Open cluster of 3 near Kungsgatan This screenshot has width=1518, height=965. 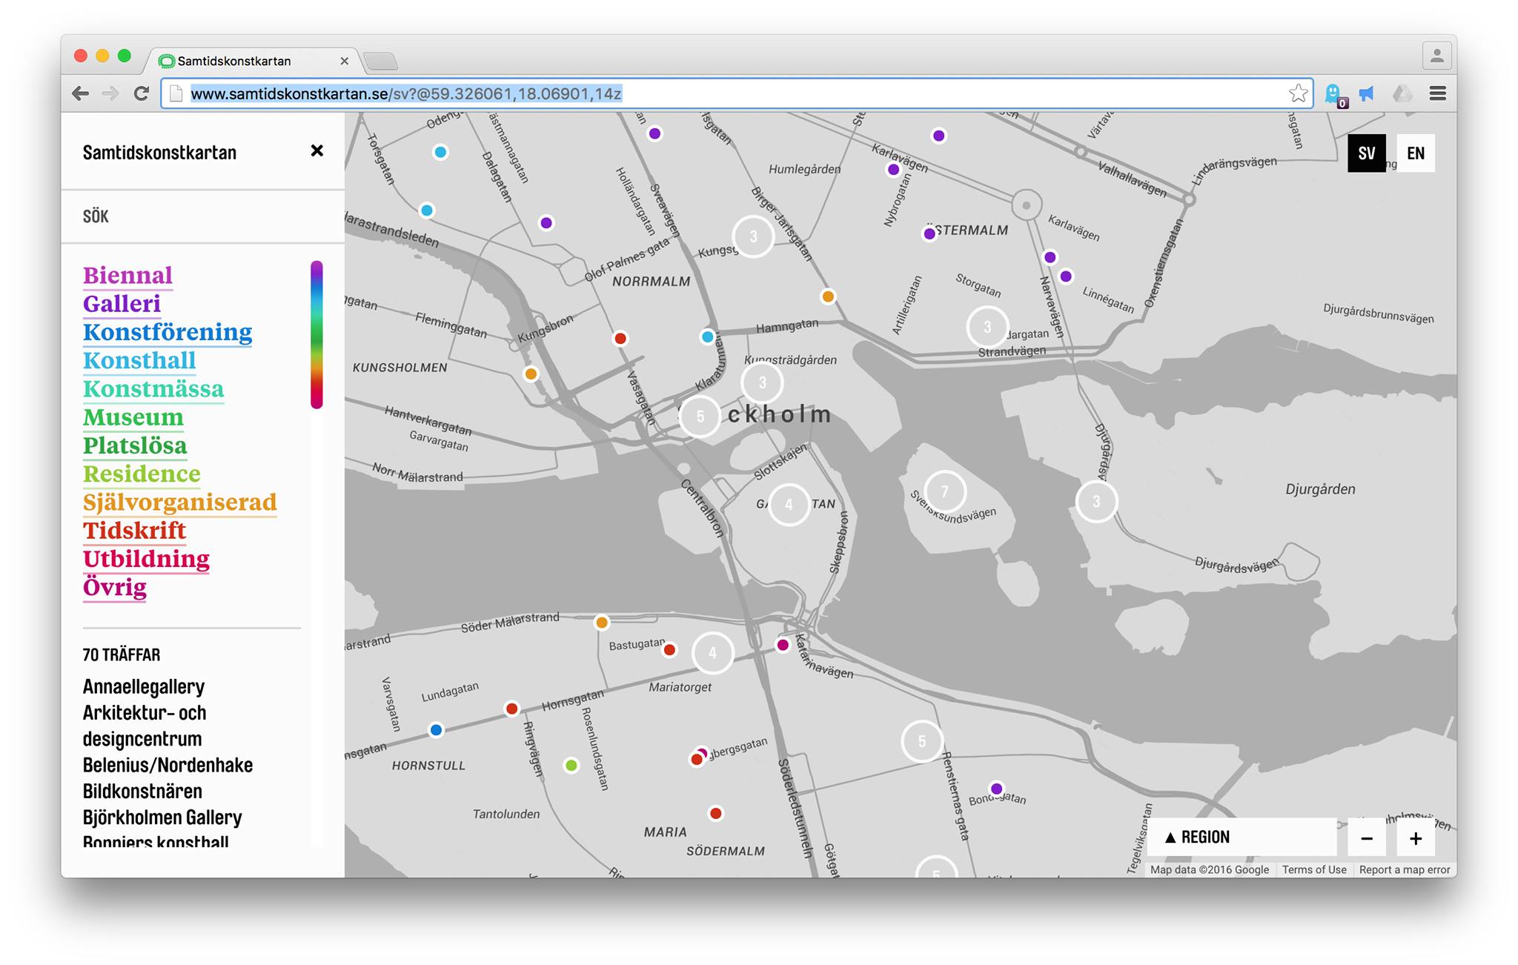pyautogui.click(x=753, y=236)
